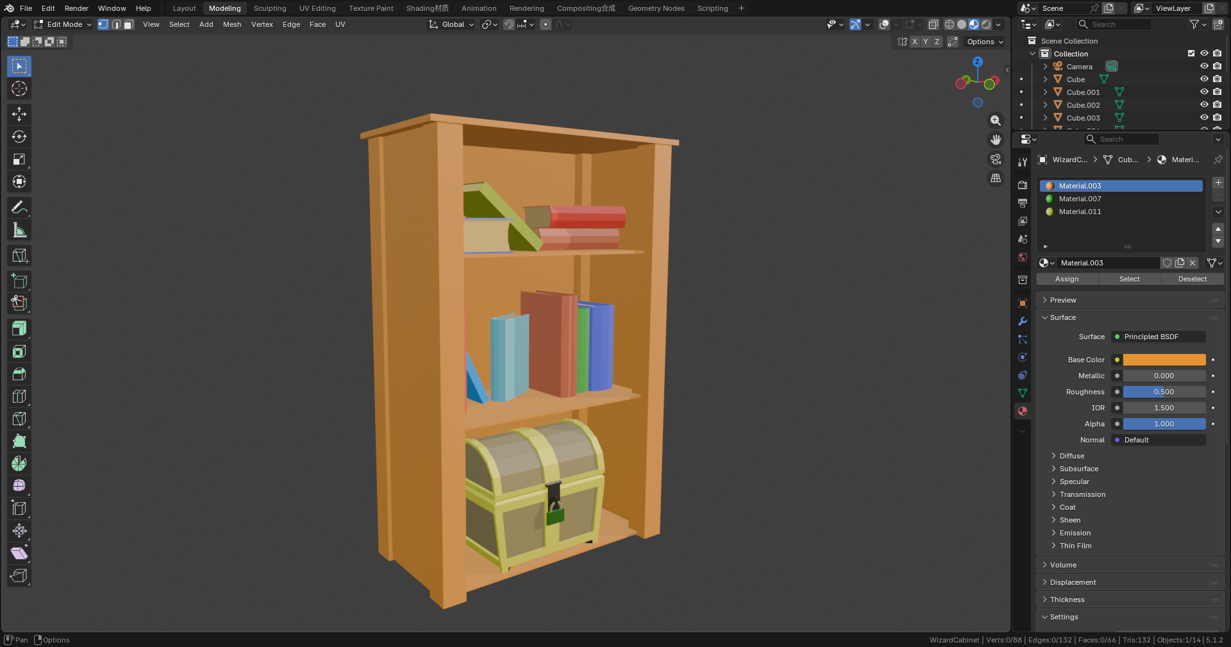
Task: Toggle X-ray display mode
Action: 934,24
